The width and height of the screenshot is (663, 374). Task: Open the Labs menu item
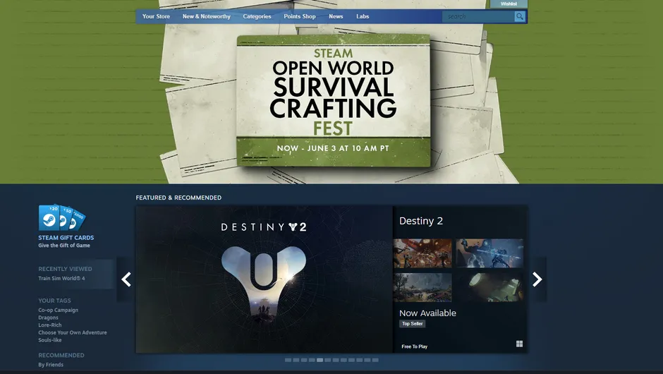coord(363,16)
